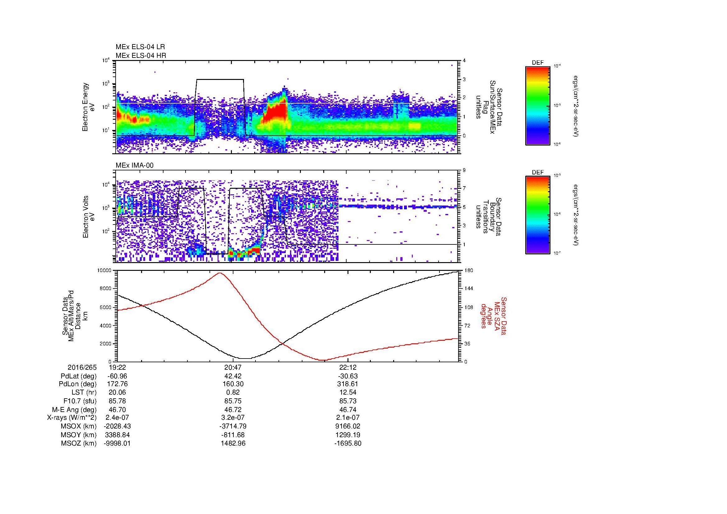
Task: Click the MSOX value '-3714.79'
Action: tap(233, 427)
